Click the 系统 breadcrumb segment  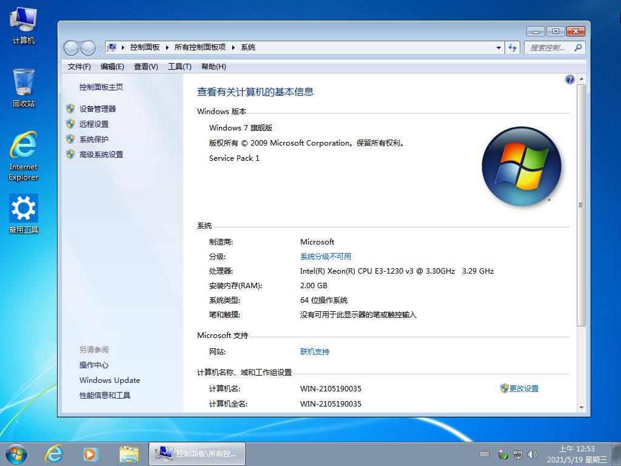[x=248, y=47]
